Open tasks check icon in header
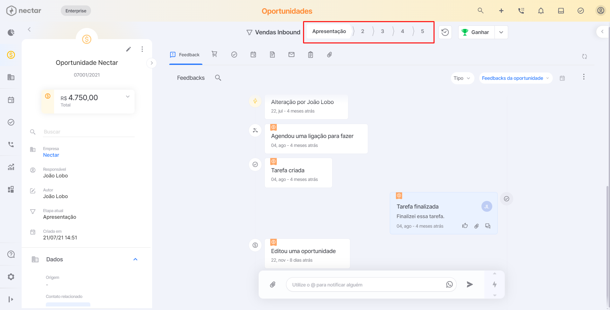The height and width of the screenshot is (310, 610). [581, 11]
